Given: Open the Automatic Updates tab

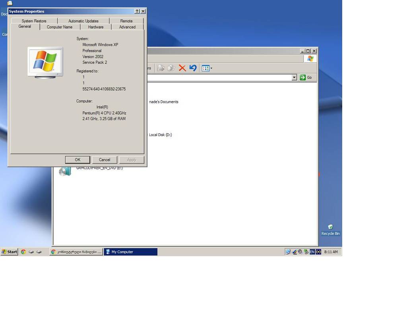Looking at the screenshot, I should click(83, 21).
